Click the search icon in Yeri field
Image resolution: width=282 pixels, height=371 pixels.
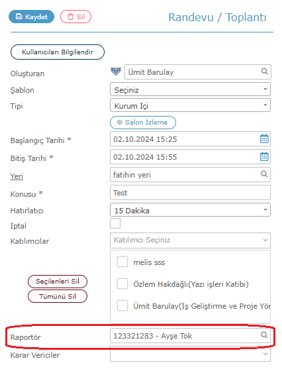tap(264, 174)
